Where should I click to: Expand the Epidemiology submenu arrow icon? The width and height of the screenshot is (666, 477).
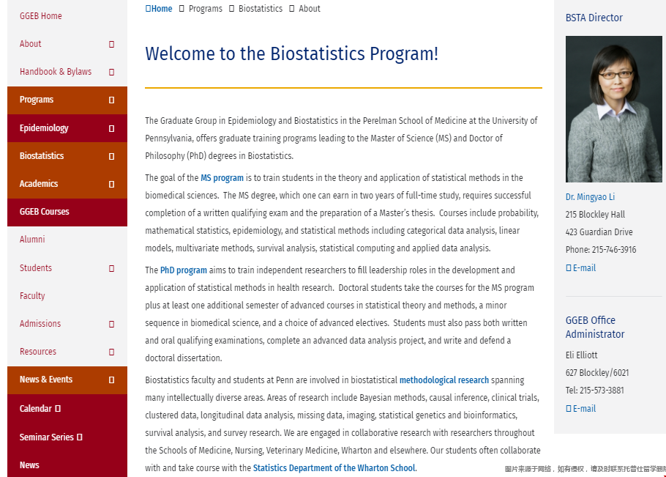point(111,128)
